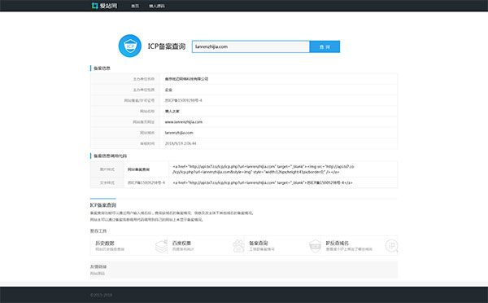Image resolution: width=488 pixels, height=303 pixels.
Task: Open the 历史数据 tool card
Action: pyautogui.click(x=129, y=246)
